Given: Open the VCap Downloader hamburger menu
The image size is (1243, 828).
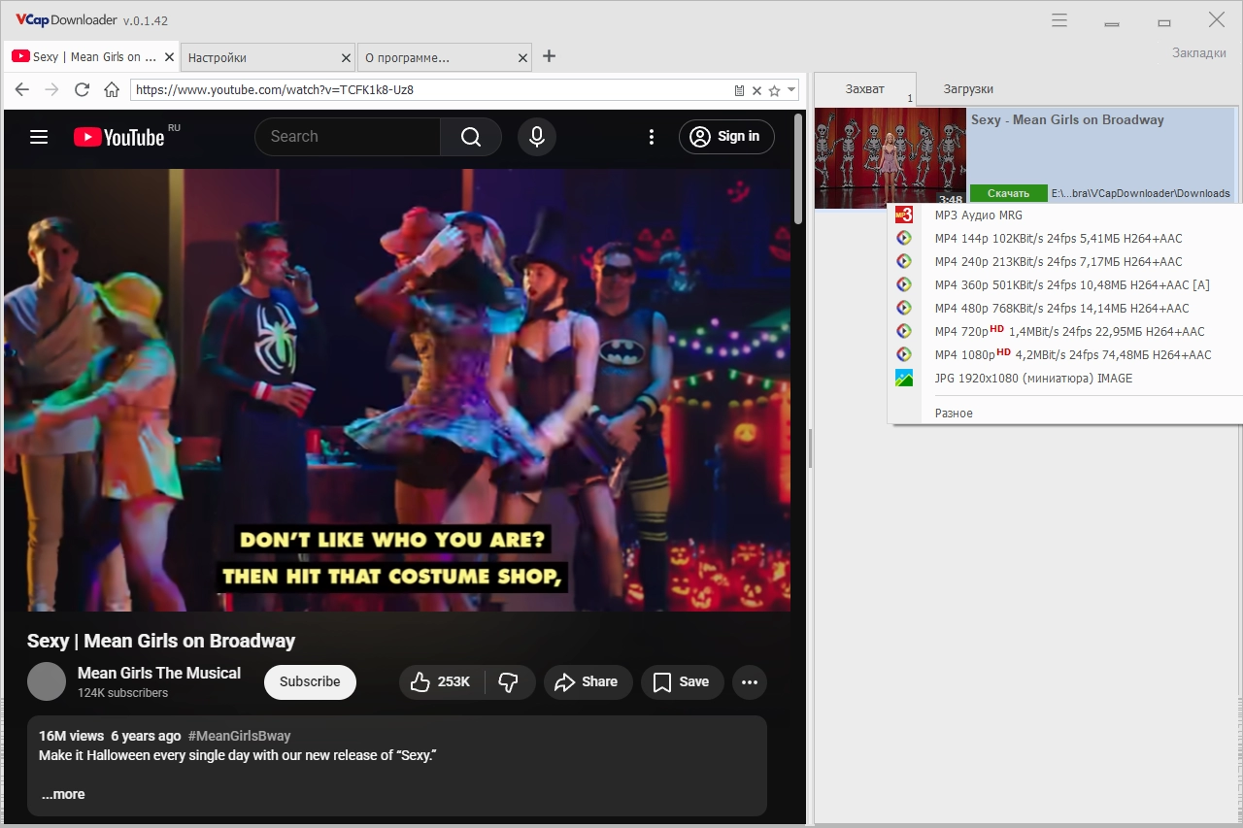Looking at the screenshot, I should pyautogui.click(x=1059, y=20).
